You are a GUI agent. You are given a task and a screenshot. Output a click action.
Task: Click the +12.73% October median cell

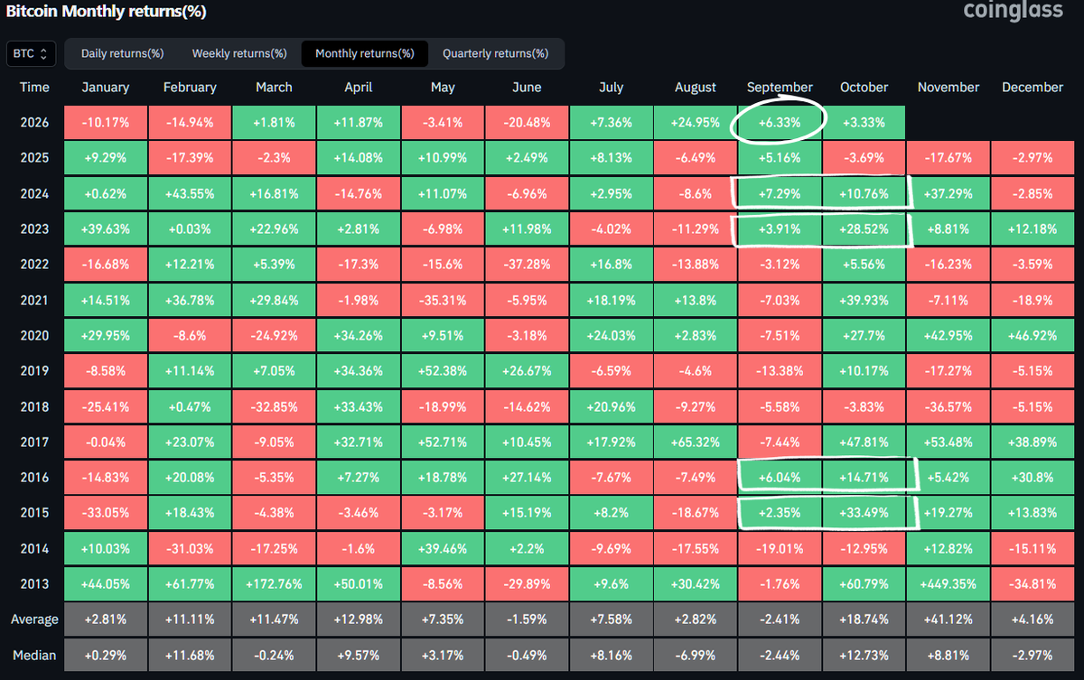pyautogui.click(x=864, y=656)
